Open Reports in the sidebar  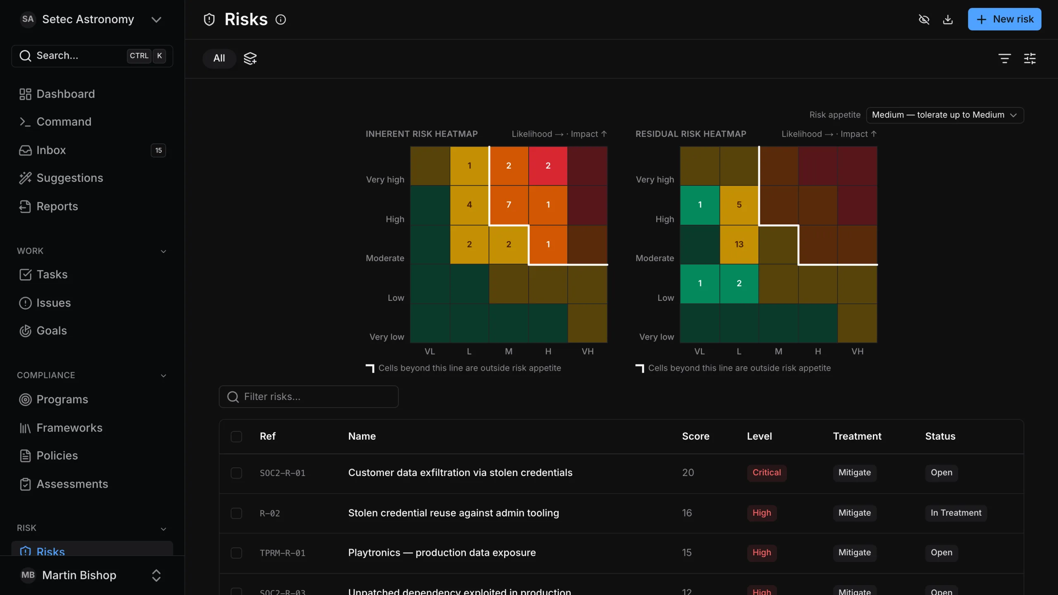(92, 206)
